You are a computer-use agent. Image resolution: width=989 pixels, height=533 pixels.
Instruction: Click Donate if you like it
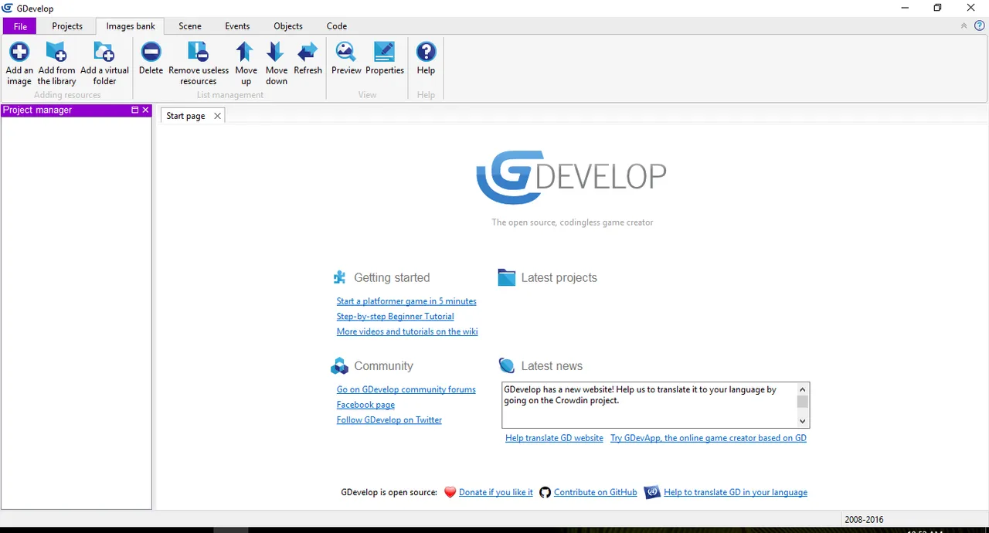point(496,493)
